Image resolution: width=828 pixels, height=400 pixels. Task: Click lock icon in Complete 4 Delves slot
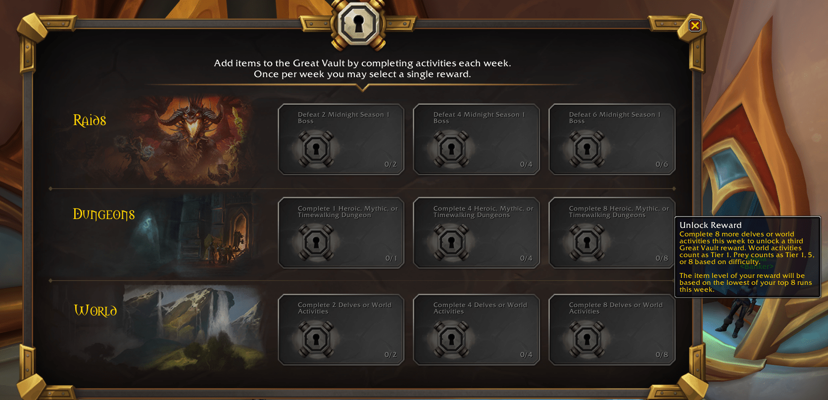click(x=451, y=339)
